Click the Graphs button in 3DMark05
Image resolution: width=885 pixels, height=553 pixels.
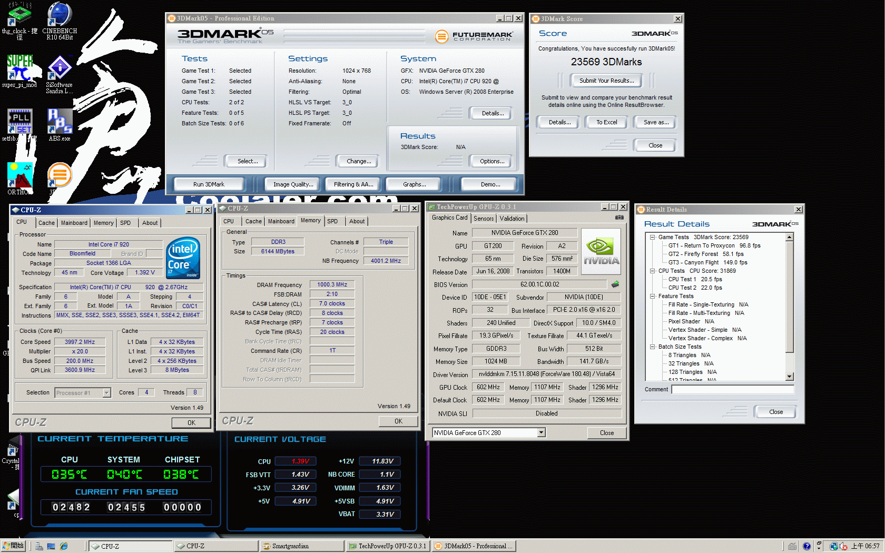(414, 184)
